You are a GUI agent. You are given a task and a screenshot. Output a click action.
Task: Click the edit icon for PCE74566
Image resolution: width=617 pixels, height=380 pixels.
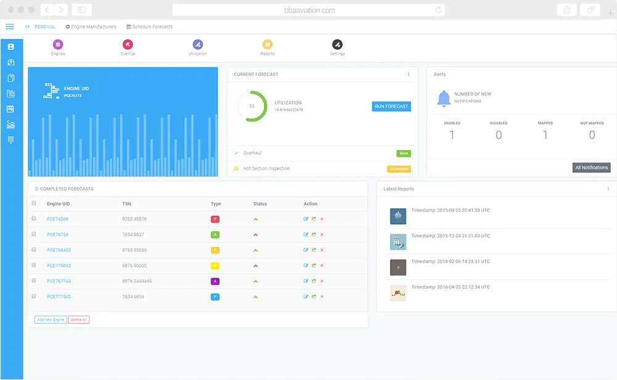306,219
